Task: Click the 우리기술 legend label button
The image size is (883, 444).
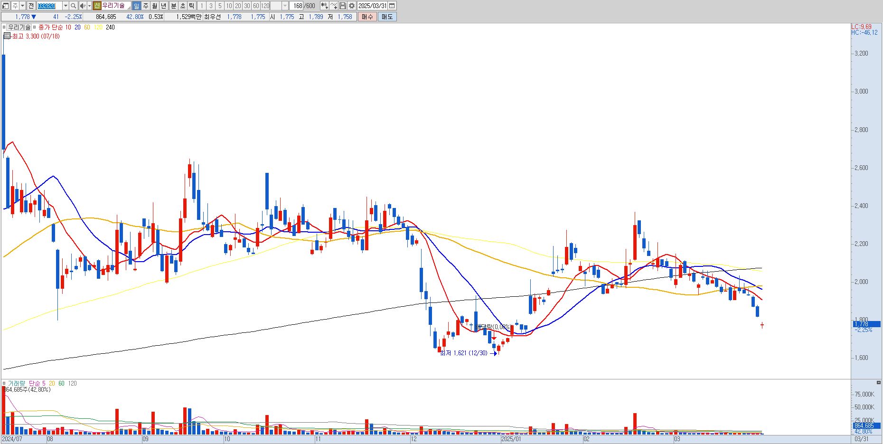Action: [19, 28]
